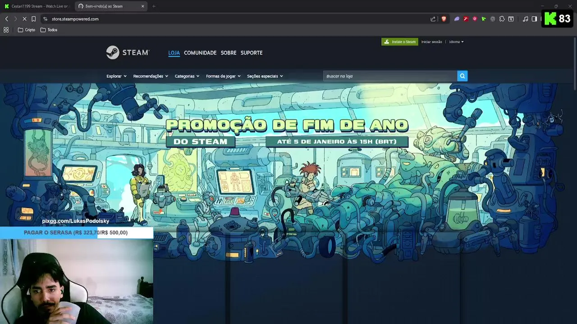Viewport: 577px width, 324px height.
Task: Open the COMUNIDADE menu item
Action: [x=200, y=53]
